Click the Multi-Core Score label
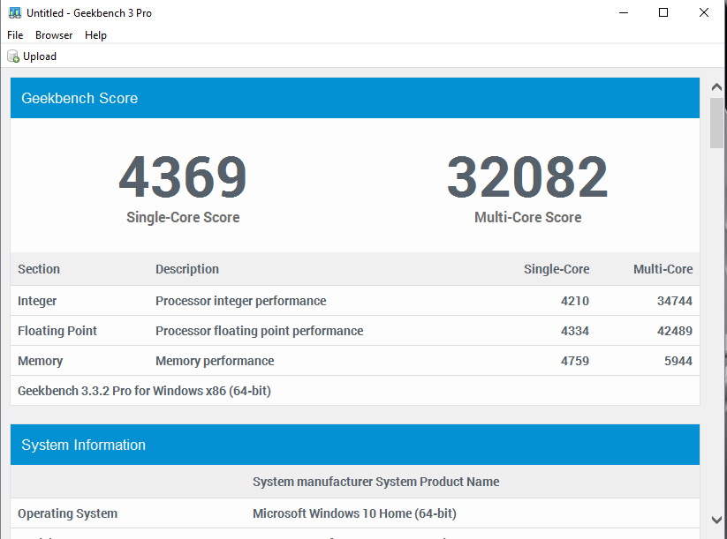The width and height of the screenshot is (727, 539). (527, 217)
